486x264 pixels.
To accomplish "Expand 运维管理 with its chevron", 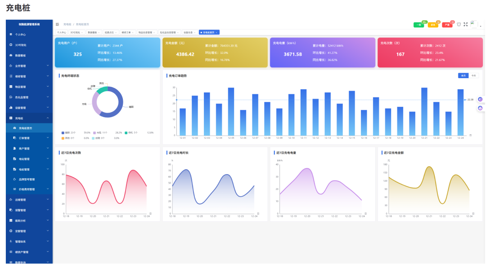I will [48, 199].
